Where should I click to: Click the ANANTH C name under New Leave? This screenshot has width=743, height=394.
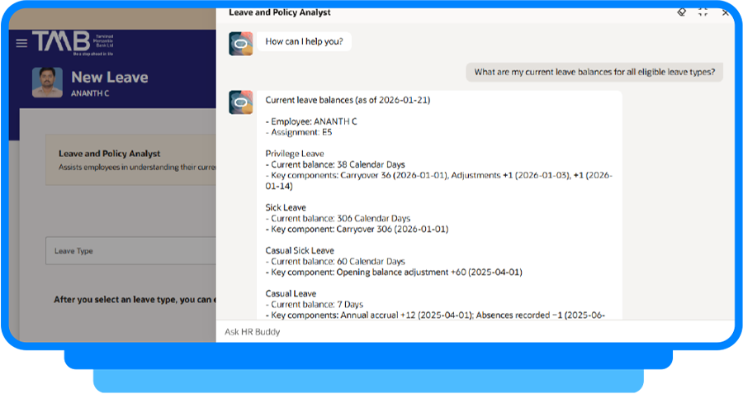(90, 94)
